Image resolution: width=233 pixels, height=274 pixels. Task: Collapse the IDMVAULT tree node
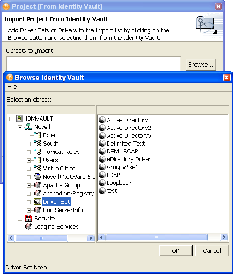click(x=11, y=119)
